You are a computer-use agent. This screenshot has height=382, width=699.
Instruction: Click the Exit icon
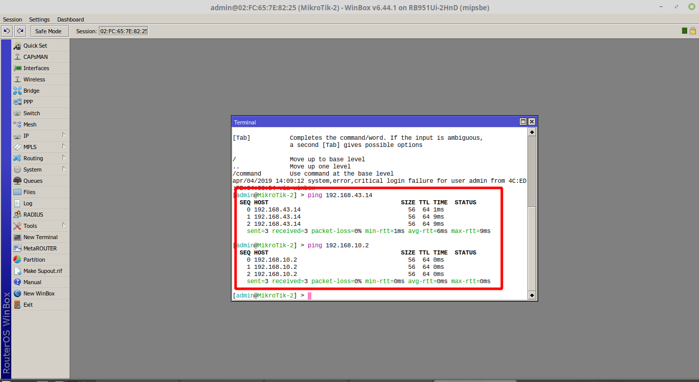coord(17,305)
